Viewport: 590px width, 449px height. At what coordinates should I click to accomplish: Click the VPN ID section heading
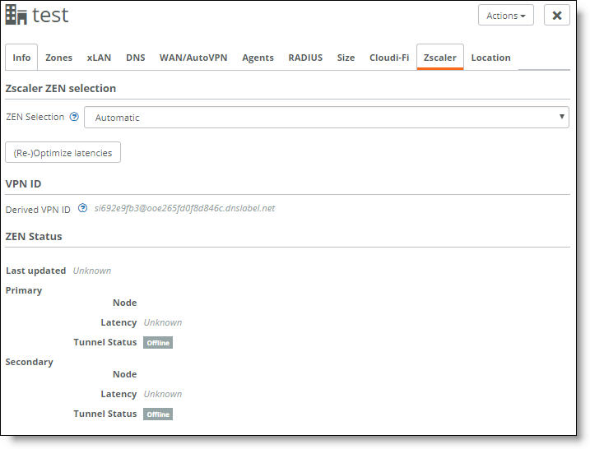pos(23,184)
